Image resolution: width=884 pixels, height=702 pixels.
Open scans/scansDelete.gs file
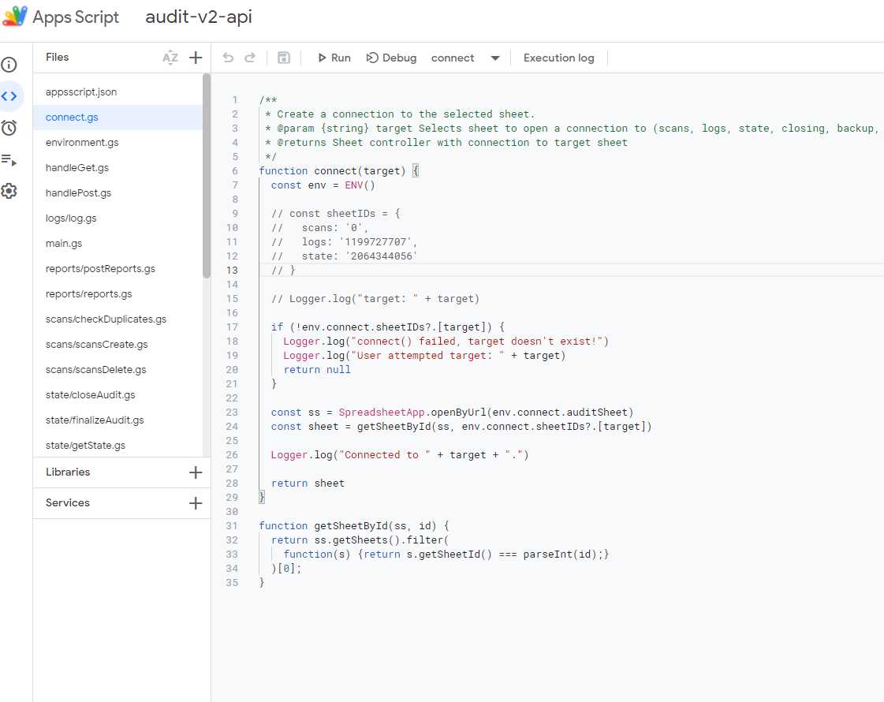point(96,370)
